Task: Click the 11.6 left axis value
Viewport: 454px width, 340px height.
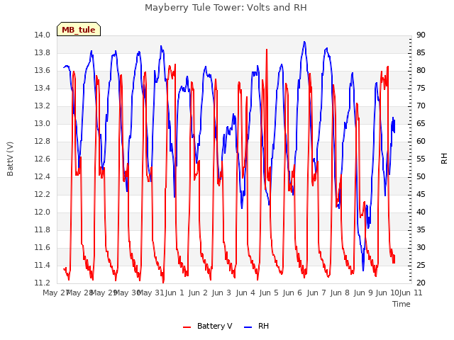Action: [43, 247]
